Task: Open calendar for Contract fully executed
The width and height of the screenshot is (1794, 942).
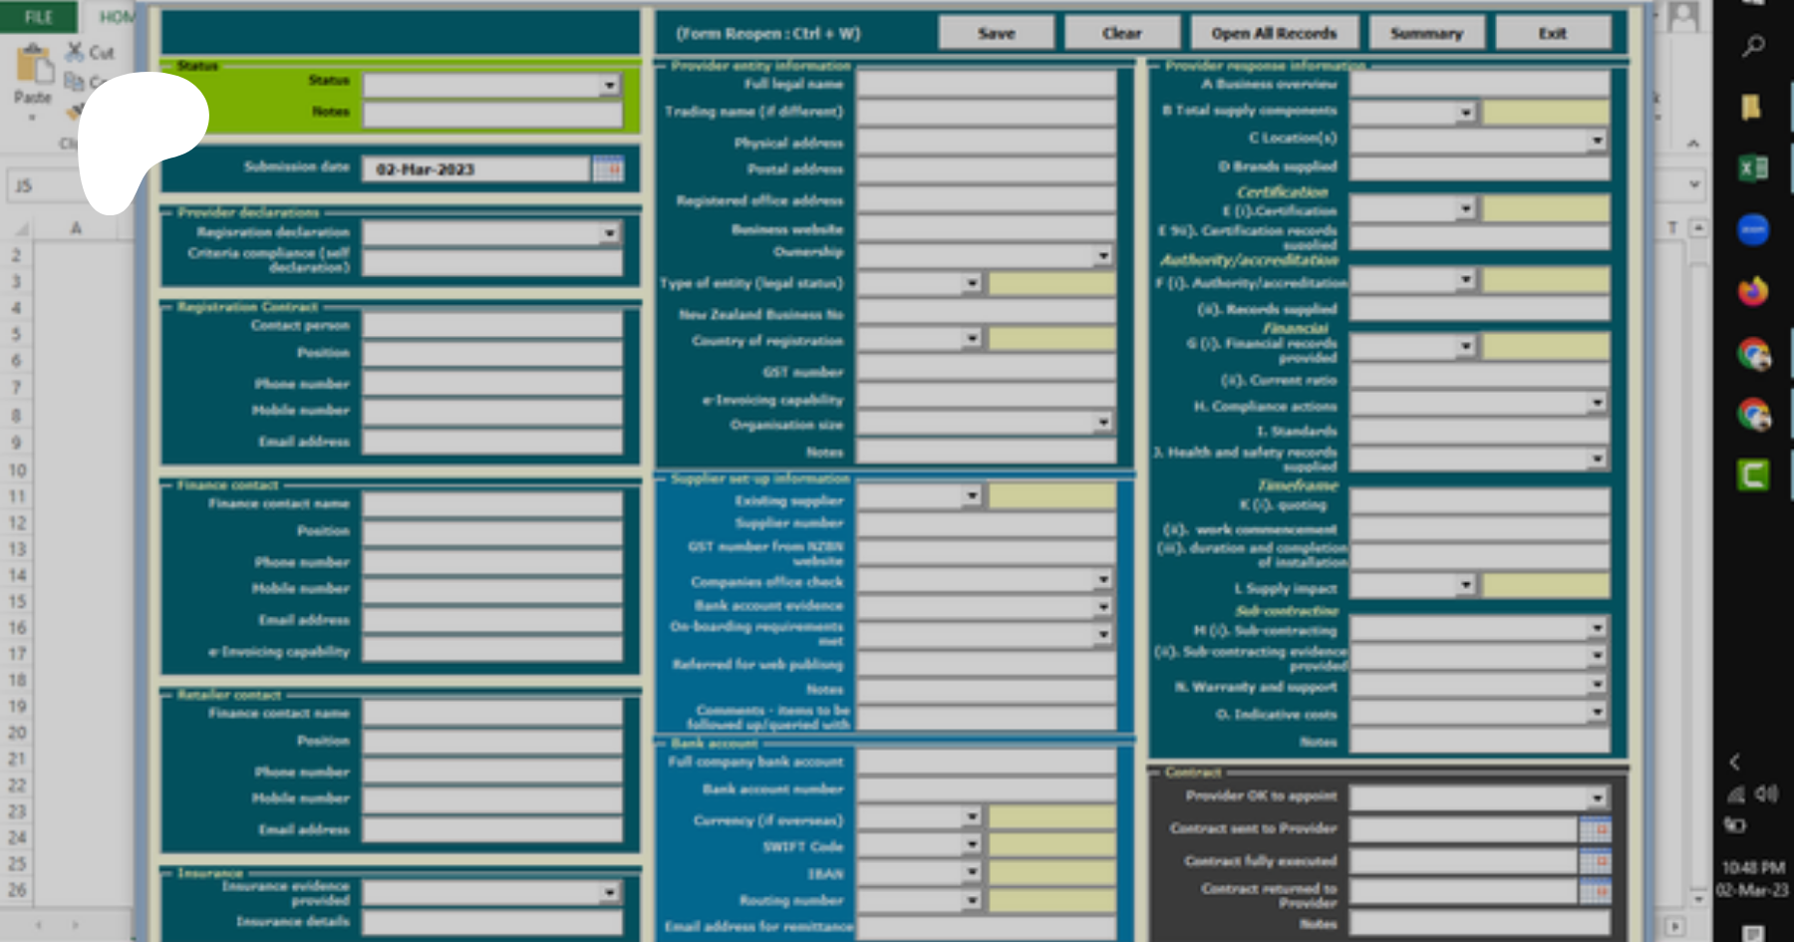Action: pos(1595,861)
